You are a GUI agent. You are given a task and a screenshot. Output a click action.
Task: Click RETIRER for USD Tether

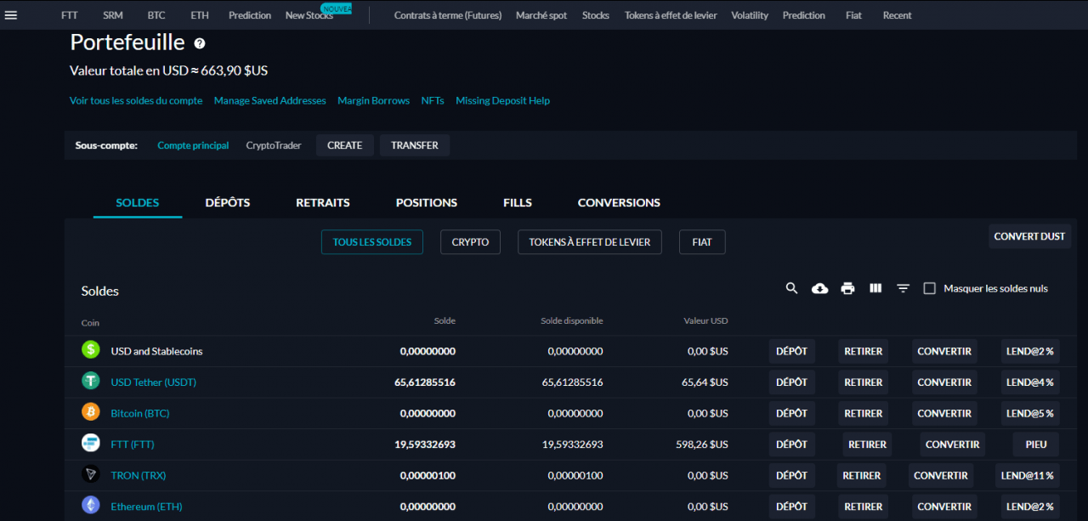tap(863, 382)
